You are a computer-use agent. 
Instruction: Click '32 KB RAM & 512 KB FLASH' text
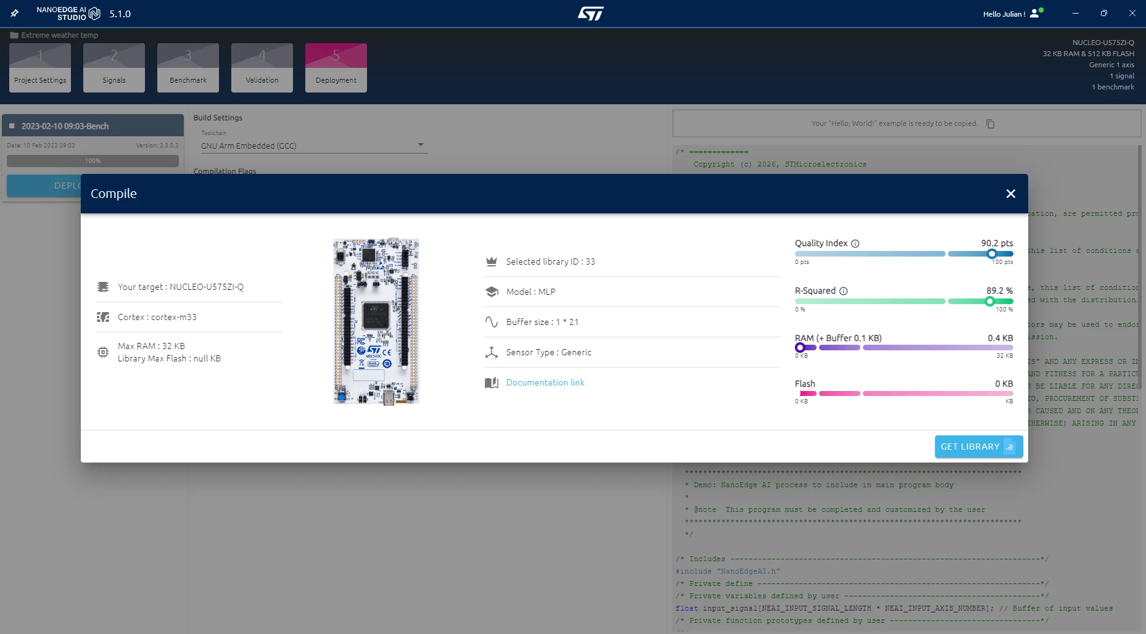click(x=1089, y=54)
